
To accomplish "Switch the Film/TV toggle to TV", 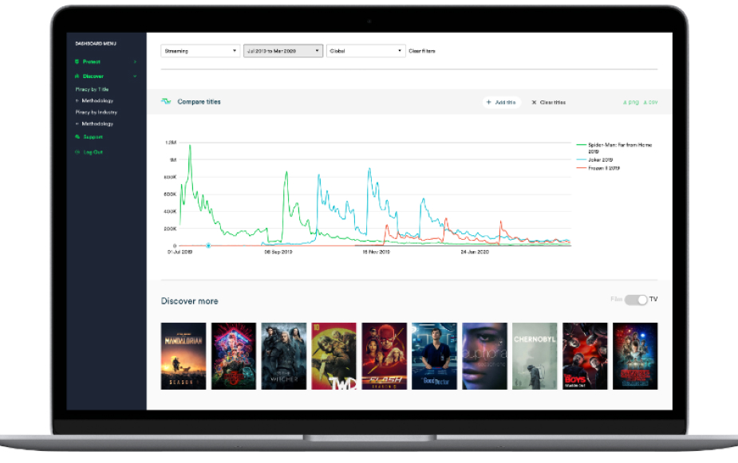I will click(636, 299).
